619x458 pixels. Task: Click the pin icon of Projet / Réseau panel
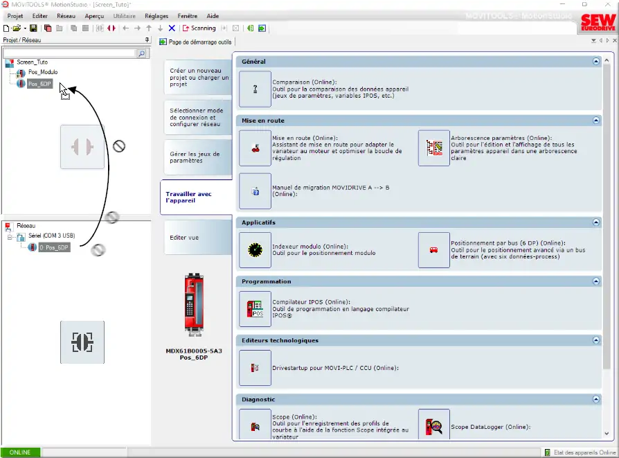(147, 40)
